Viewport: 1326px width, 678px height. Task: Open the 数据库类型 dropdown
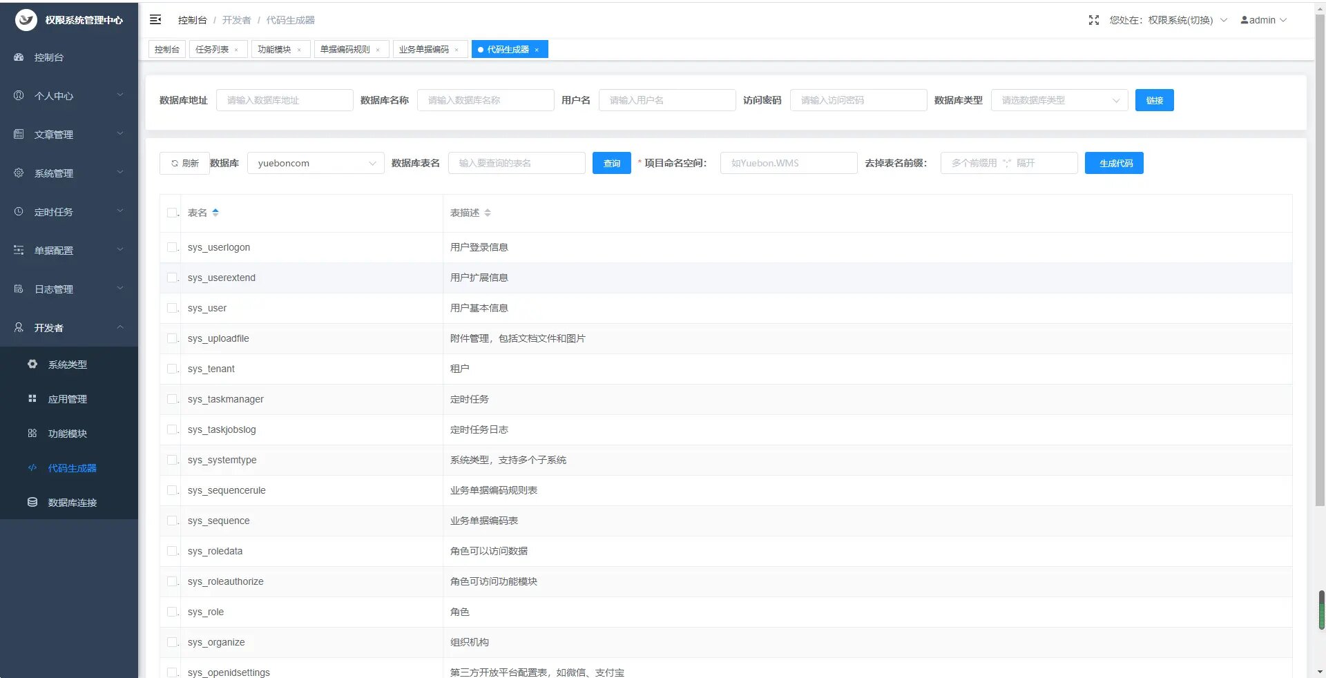click(x=1059, y=100)
